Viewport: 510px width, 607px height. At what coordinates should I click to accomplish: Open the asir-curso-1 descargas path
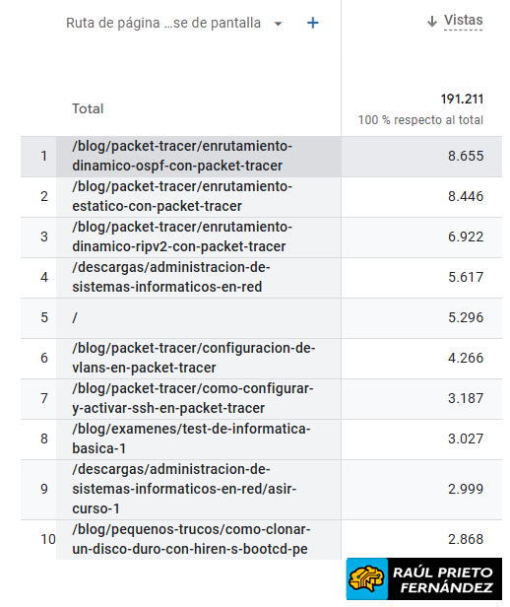tap(184, 489)
